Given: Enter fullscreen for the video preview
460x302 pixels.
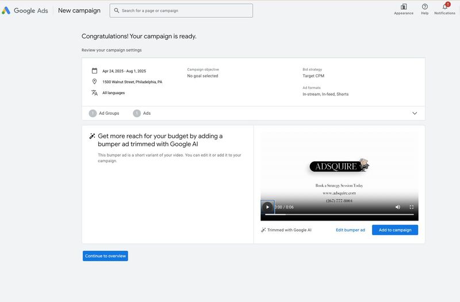Looking at the screenshot, I should pyautogui.click(x=411, y=207).
